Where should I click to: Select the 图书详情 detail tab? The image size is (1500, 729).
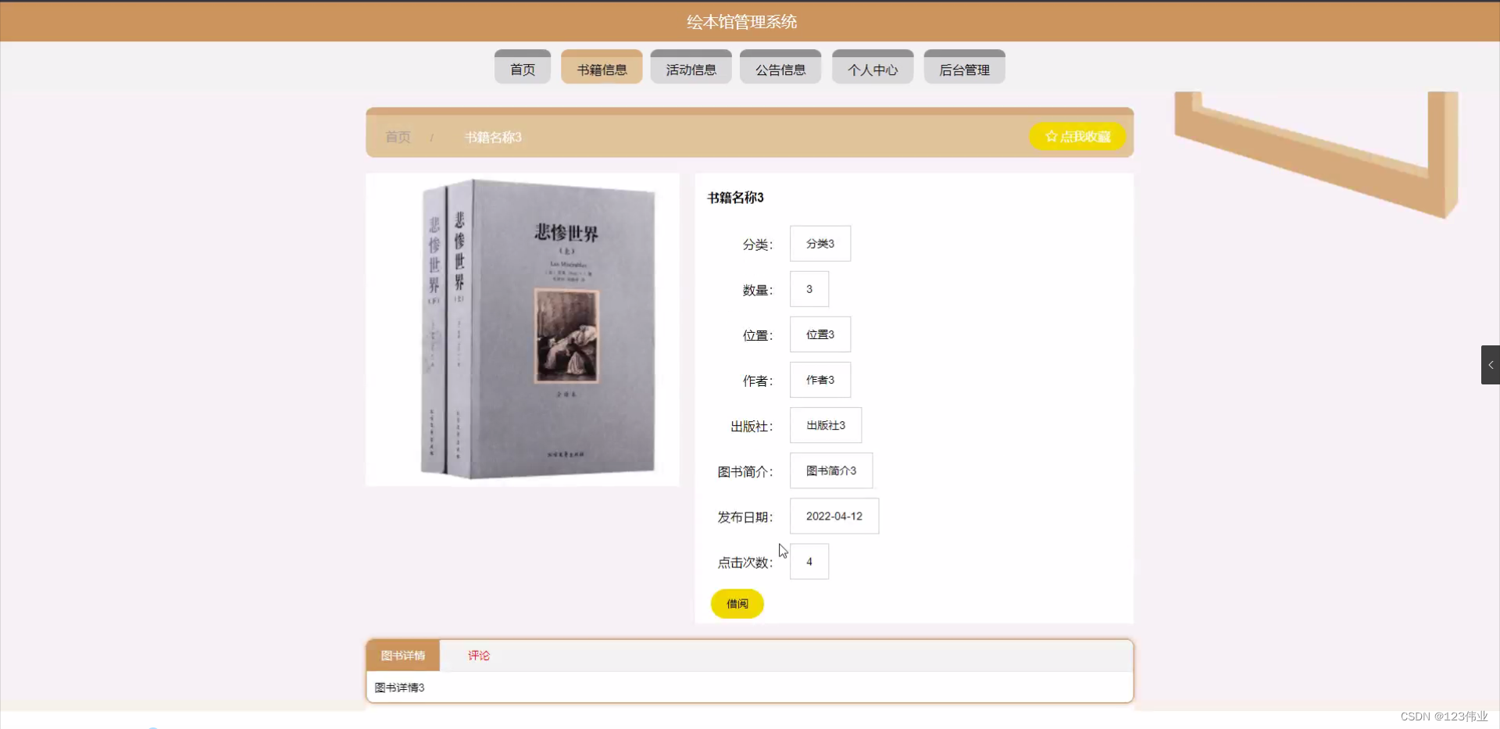405,656
